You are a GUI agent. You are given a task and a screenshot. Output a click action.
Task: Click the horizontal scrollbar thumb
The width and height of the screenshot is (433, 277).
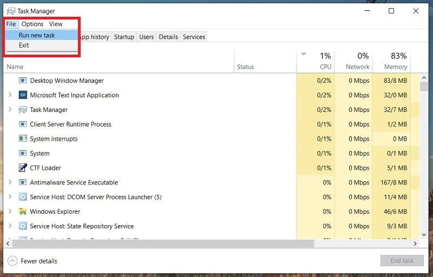(x=163, y=243)
